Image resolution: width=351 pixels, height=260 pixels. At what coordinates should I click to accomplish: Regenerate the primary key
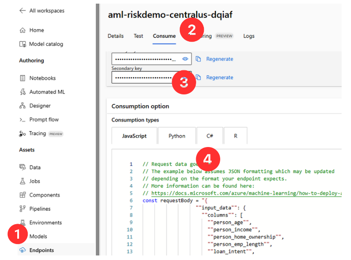click(219, 59)
